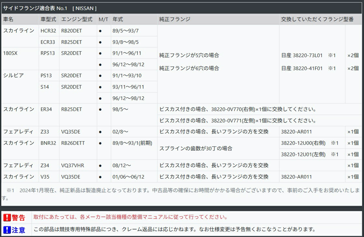Click the M/T dot in the V35 row

pyautogui.click(x=100, y=177)
